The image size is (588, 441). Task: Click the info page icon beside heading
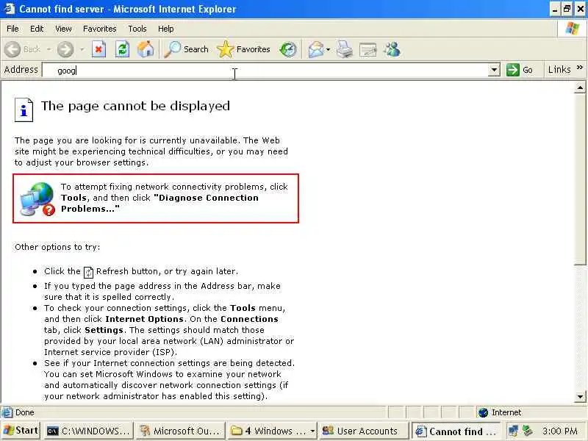(24, 110)
